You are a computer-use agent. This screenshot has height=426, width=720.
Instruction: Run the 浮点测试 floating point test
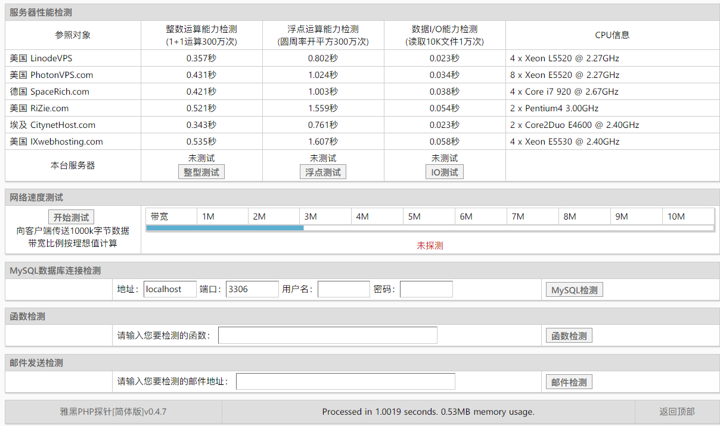pos(322,172)
